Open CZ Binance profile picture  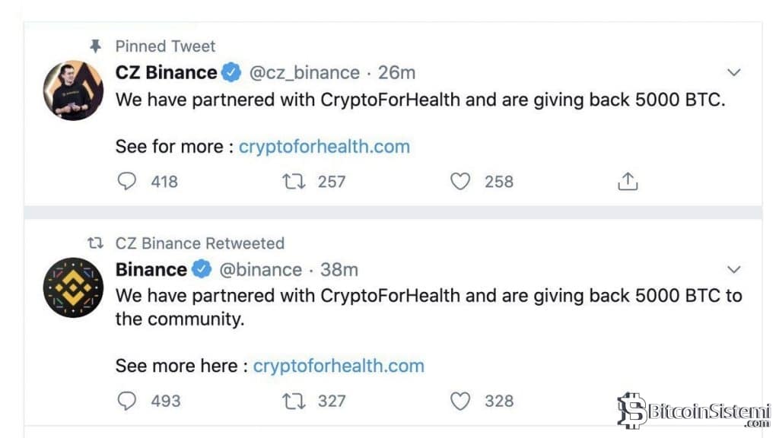[x=73, y=90]
